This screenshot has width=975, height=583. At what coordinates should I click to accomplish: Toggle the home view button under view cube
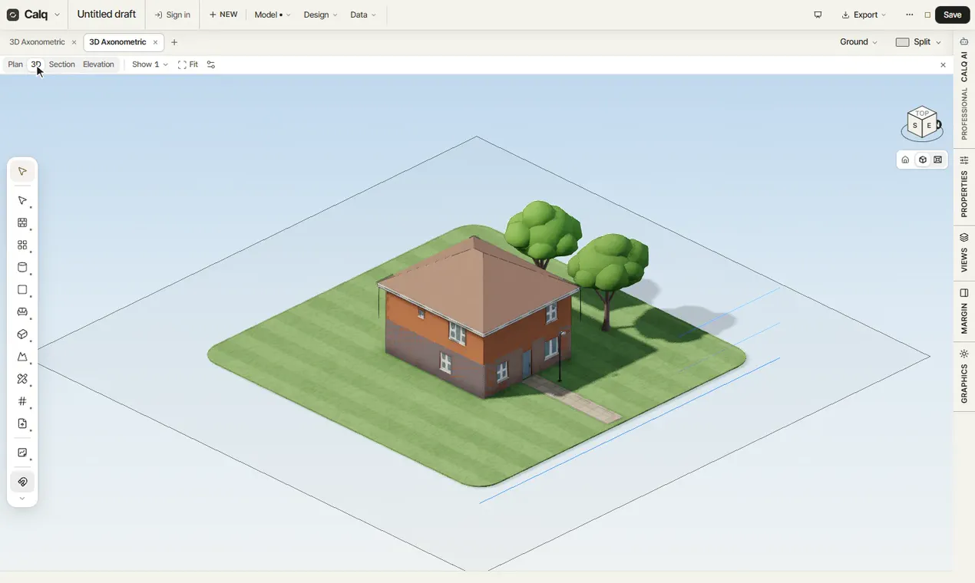(x=905, y=160)
